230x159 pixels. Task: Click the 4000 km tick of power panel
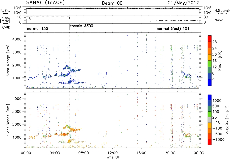click(x=17, y=39)
